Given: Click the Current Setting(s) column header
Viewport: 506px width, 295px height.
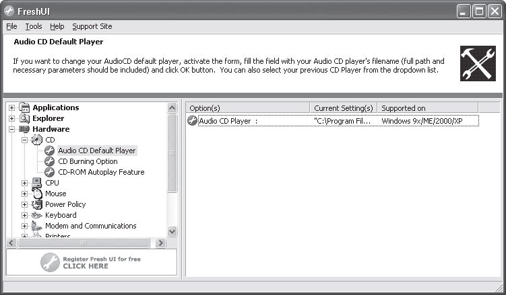Looking at the screenshot, I should tap(343, 108).
